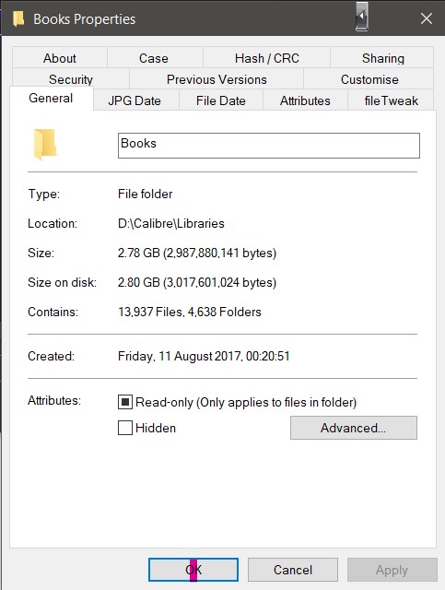Select the File Date tab
Screen dimensions: 445x590
pos(221,100)
